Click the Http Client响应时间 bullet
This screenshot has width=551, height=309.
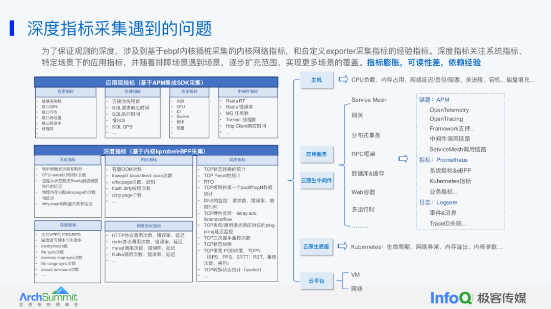point(245,126)
